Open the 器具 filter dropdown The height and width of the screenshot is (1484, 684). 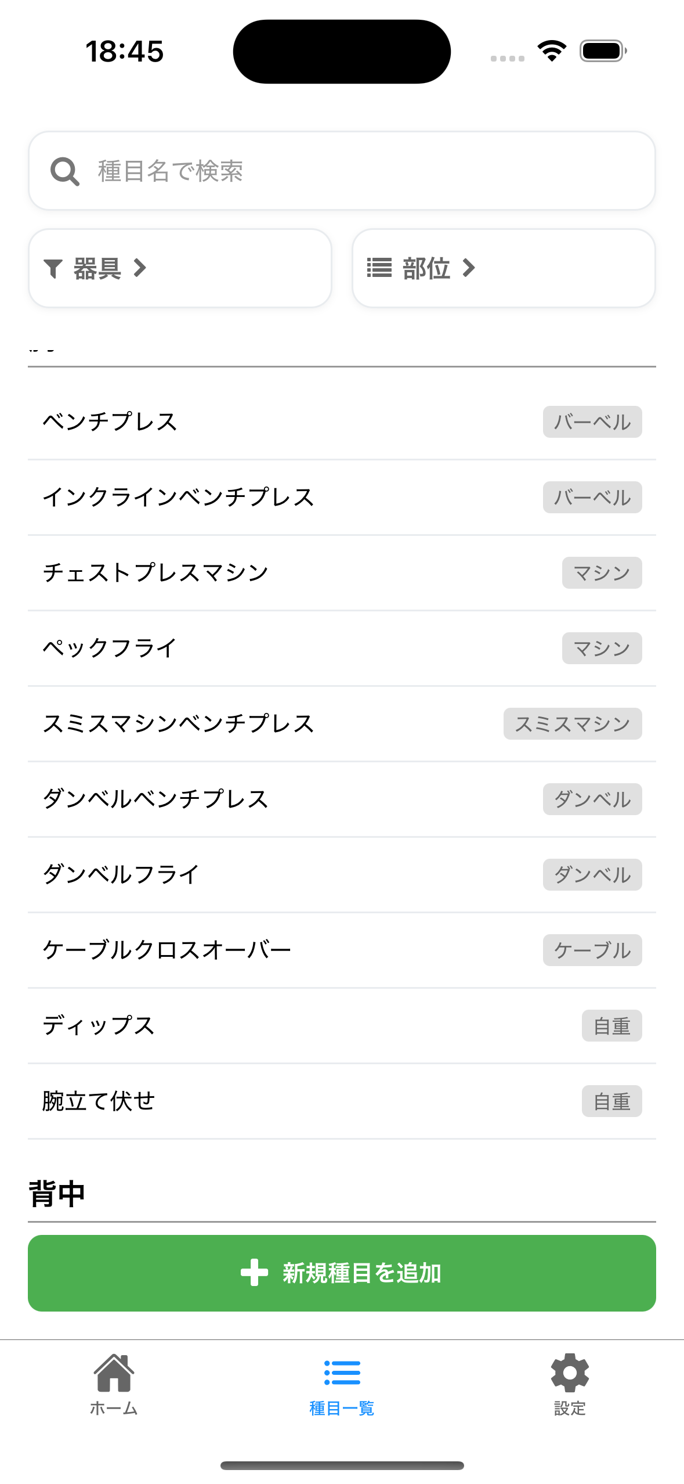pyautogui.click(x=180, y=268)
